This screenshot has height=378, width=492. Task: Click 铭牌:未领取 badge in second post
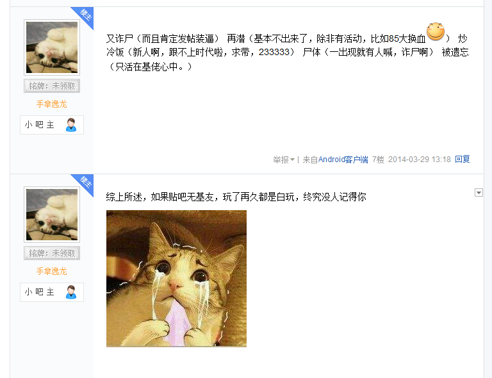pyautogui.click(x=52, y=253)
